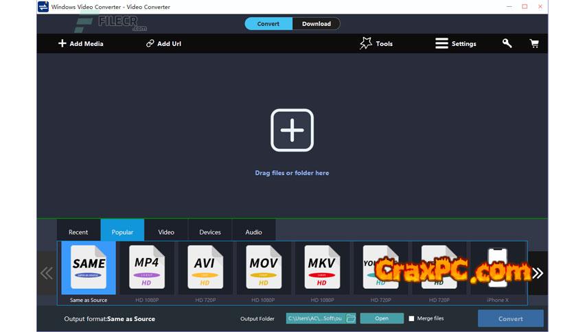This screenshot has width=574, height=332.
Task: Click the Add Media plus icon
Action: [62, 43]
